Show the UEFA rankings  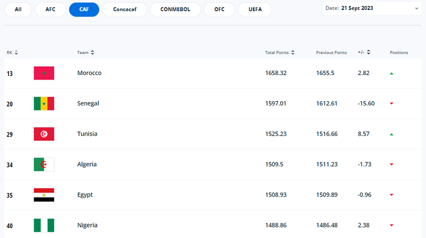(x=255, y=9)
